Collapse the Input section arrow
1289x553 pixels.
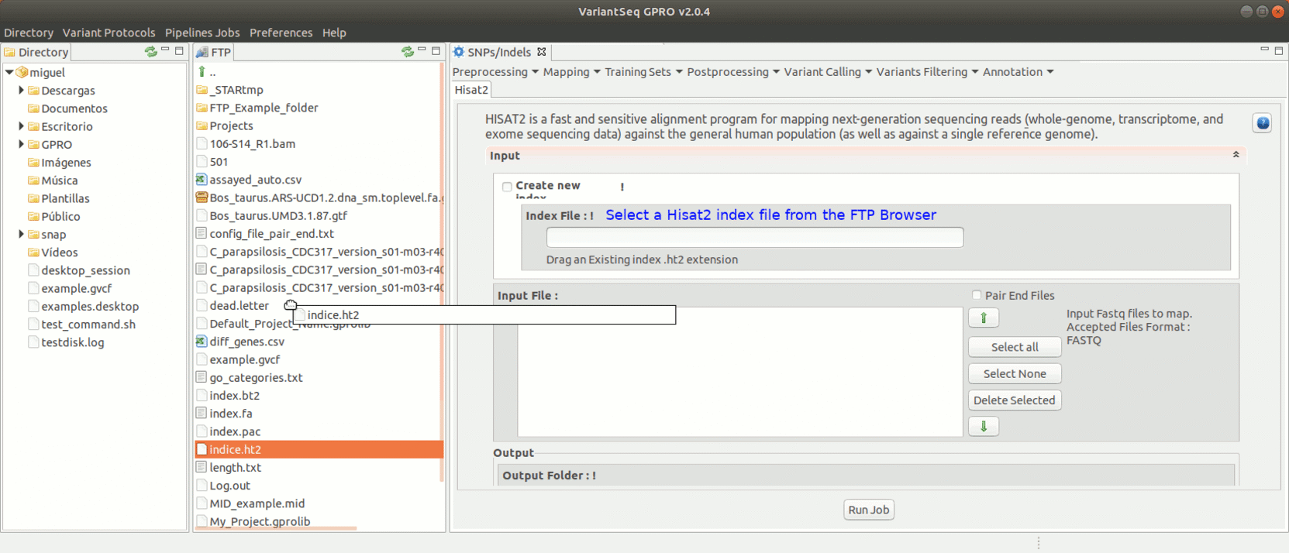point(1236,155)
